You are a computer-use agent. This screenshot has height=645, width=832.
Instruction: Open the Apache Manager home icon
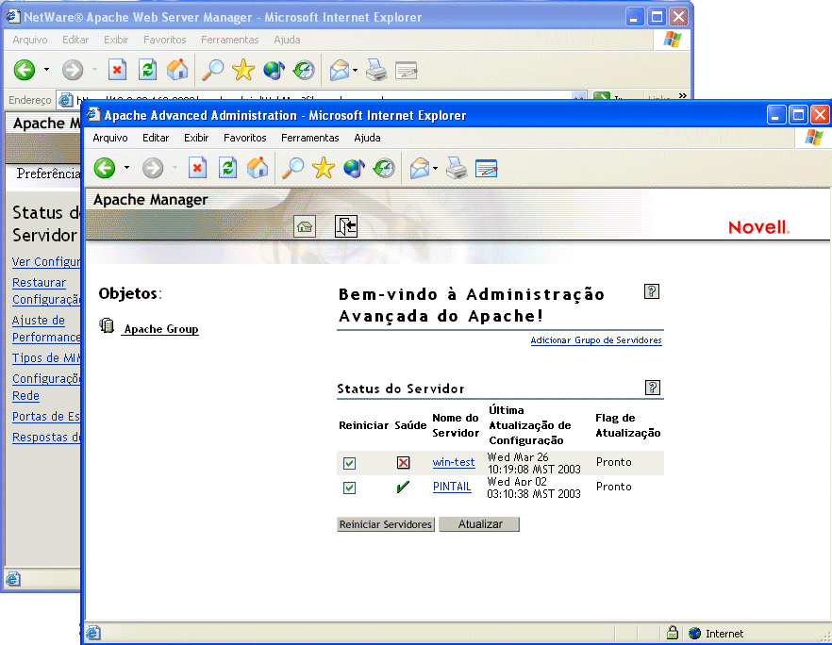(x=305, y=226)
